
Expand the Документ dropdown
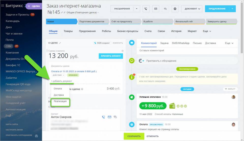coord(192,9)
